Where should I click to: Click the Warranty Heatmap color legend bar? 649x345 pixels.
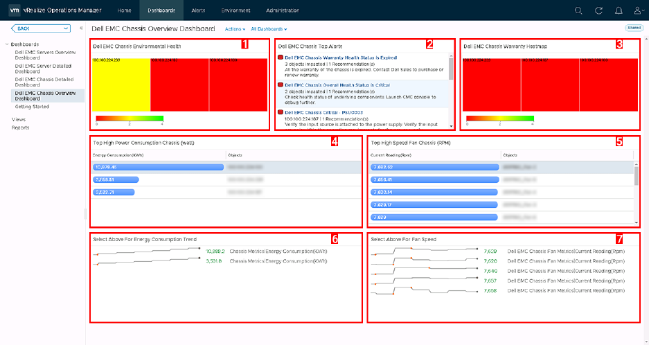pos(500,118)
